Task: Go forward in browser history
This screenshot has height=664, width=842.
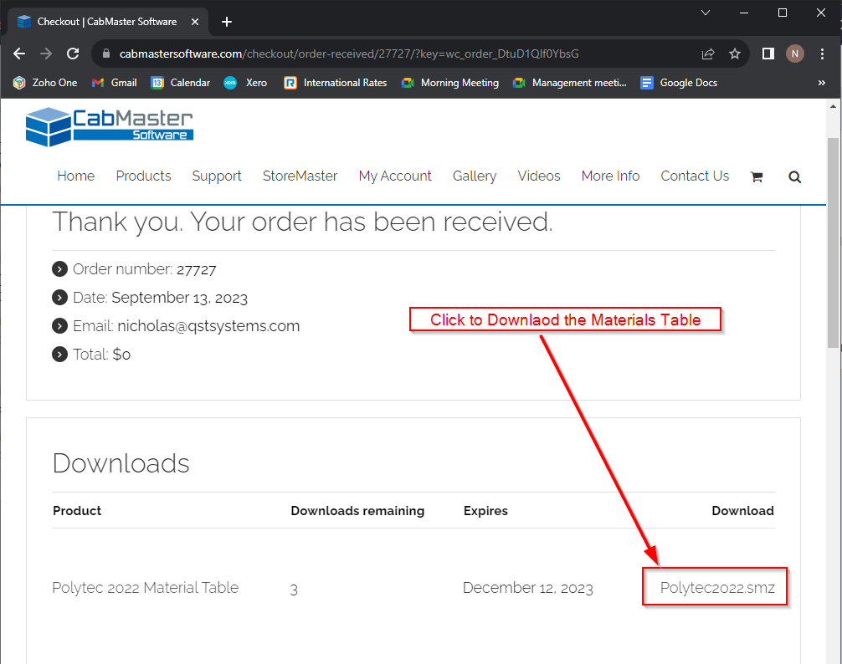Action: pyautogui.click(x=46, y=54)
